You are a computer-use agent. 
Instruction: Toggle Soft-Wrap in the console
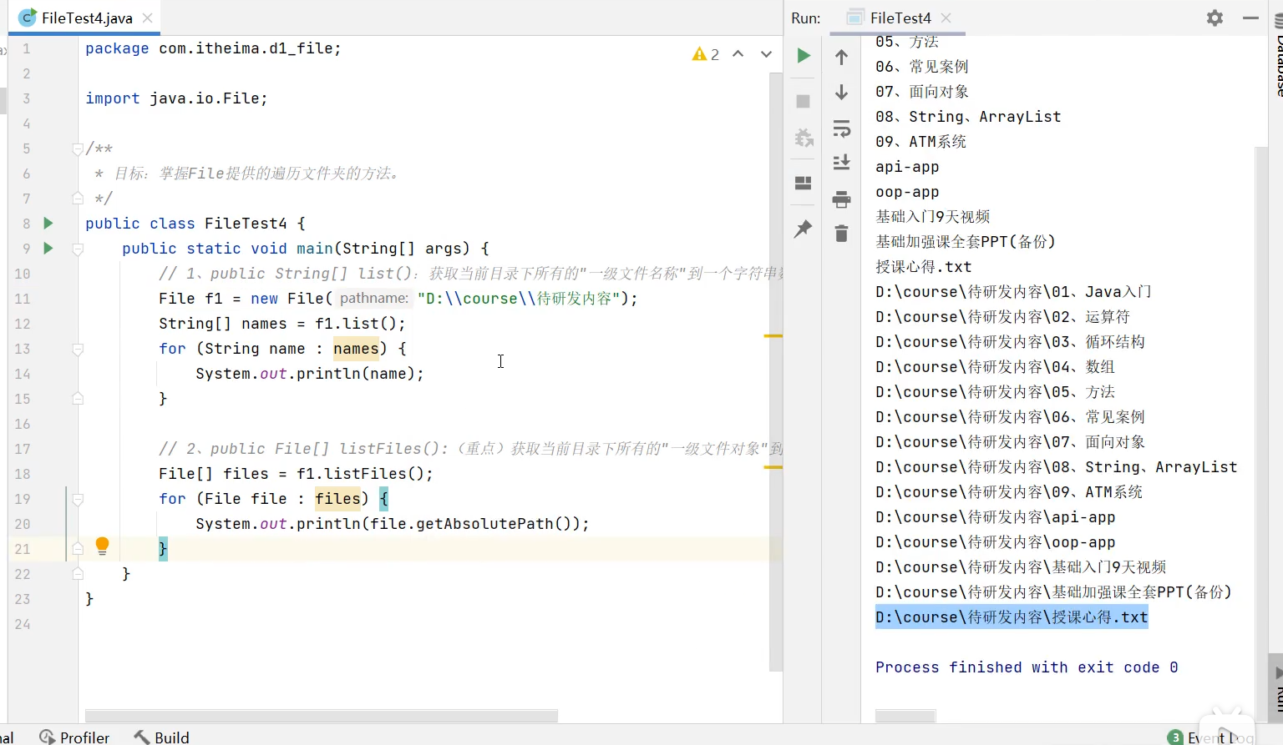click(x=841, y=128)
